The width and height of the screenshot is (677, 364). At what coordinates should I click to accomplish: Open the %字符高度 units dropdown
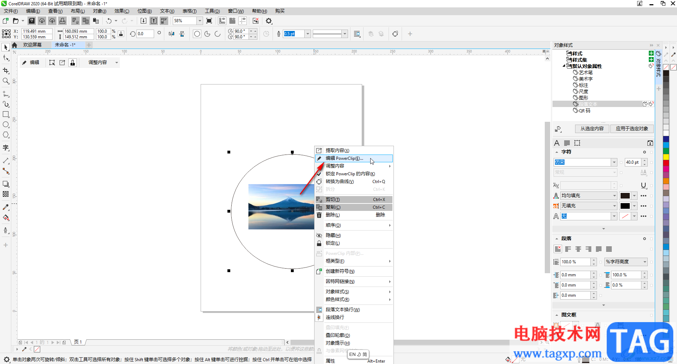click(644, 262)
